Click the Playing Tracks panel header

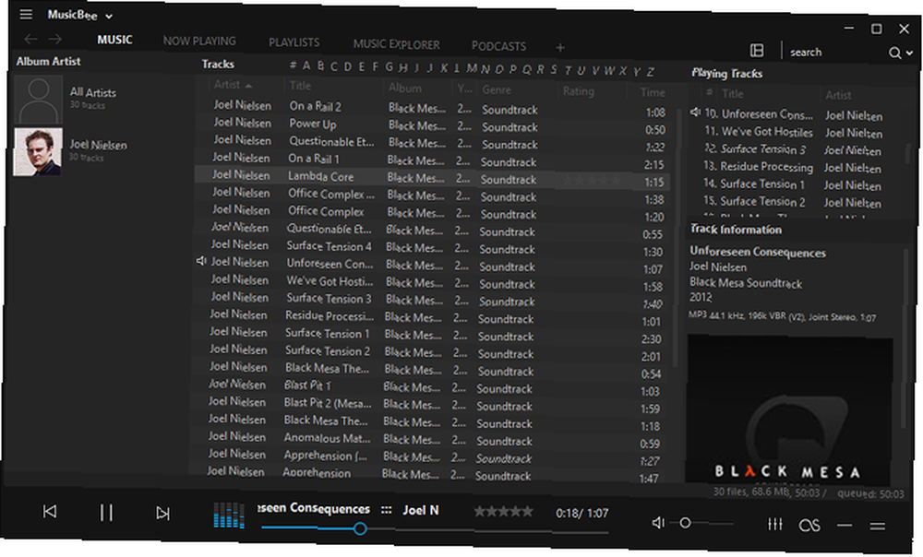coord(727,74)
